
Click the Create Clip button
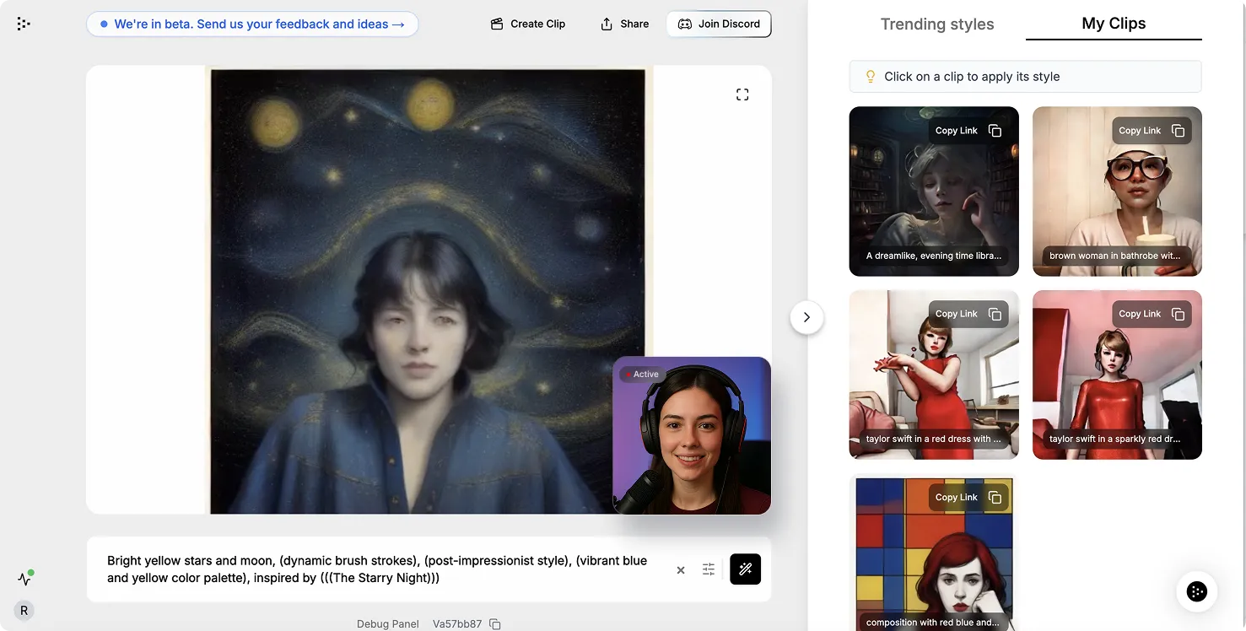coord(528,24)
